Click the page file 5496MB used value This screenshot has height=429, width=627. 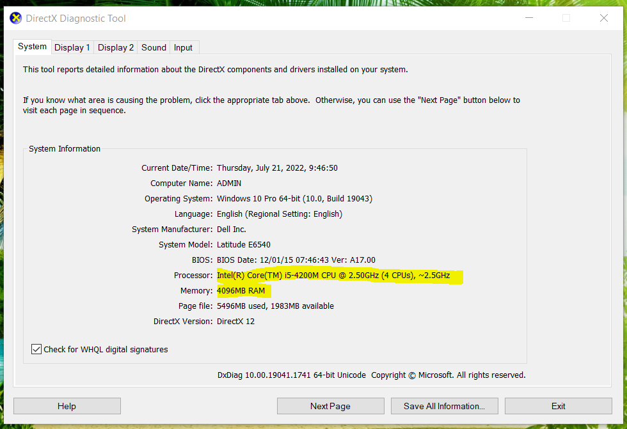pyautogui.click(x=275, y=306)
